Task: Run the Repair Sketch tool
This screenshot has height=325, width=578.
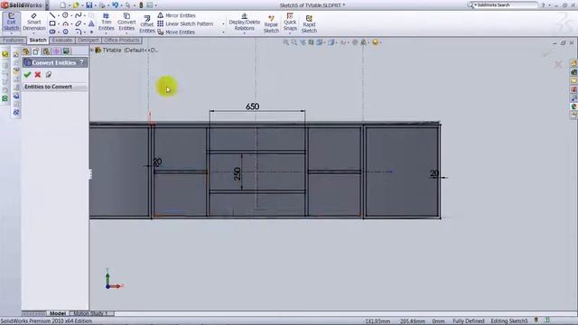Action: [x=271, y=23]
